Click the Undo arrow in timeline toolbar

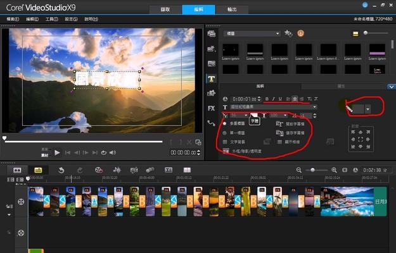click(61, 170)
